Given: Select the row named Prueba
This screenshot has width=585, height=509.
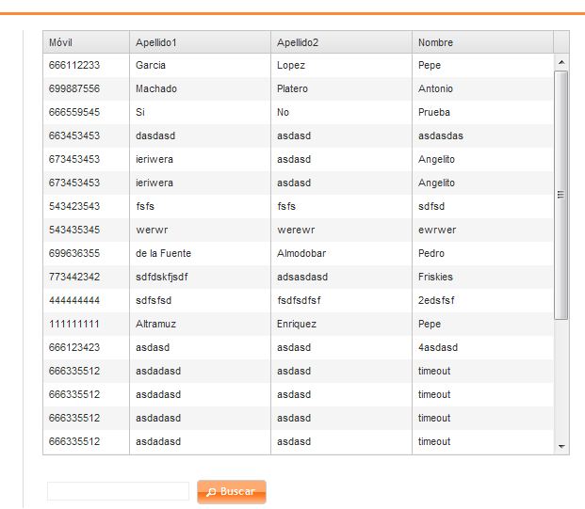Looking at the screenshot, I should pyautogui.click(x=298, y=112).
